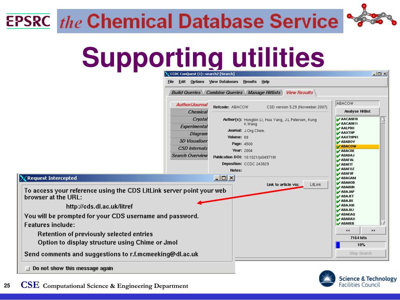
Task: Open the Options menu
Action: (197, 82)
